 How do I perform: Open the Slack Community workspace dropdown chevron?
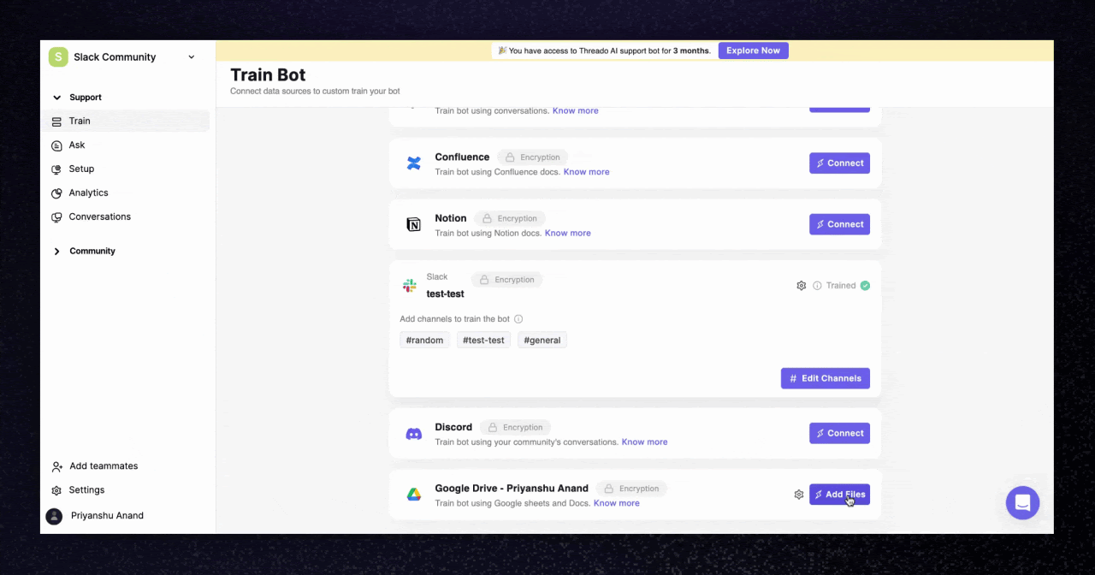192,57
